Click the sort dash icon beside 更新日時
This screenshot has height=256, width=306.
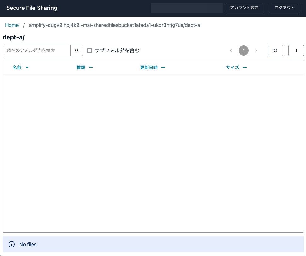163,68
